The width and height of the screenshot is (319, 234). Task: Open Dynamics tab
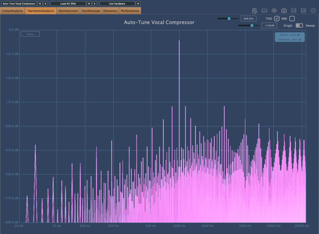tap(110, 11)
